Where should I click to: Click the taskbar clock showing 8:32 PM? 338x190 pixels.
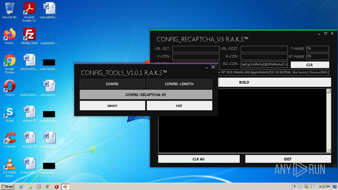(x=324, y=187)
